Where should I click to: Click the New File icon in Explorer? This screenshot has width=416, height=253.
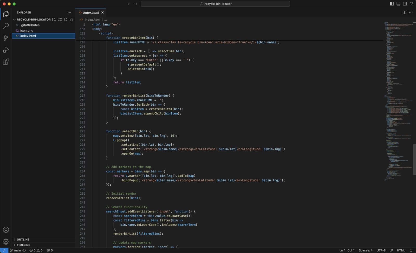pos(54,19)
